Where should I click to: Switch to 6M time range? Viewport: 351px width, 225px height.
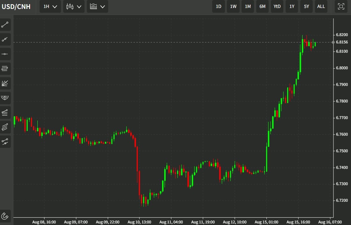(x=262, y=6)
